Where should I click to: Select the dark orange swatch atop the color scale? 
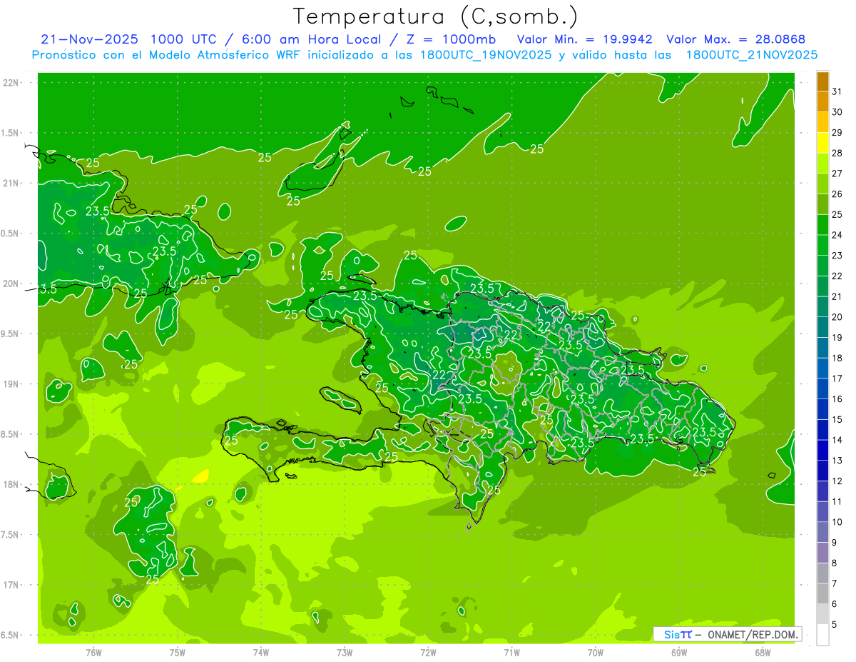click(x=822, y=81)
